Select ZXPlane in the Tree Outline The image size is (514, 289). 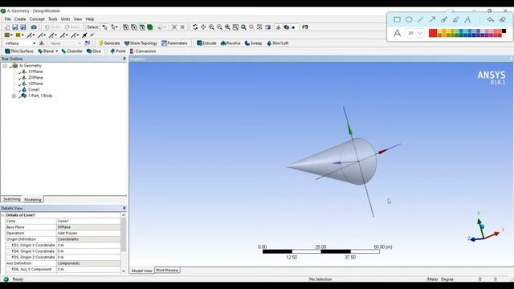pos(35,78)
